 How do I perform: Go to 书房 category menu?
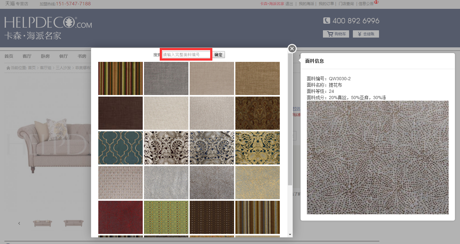(82, 56)
